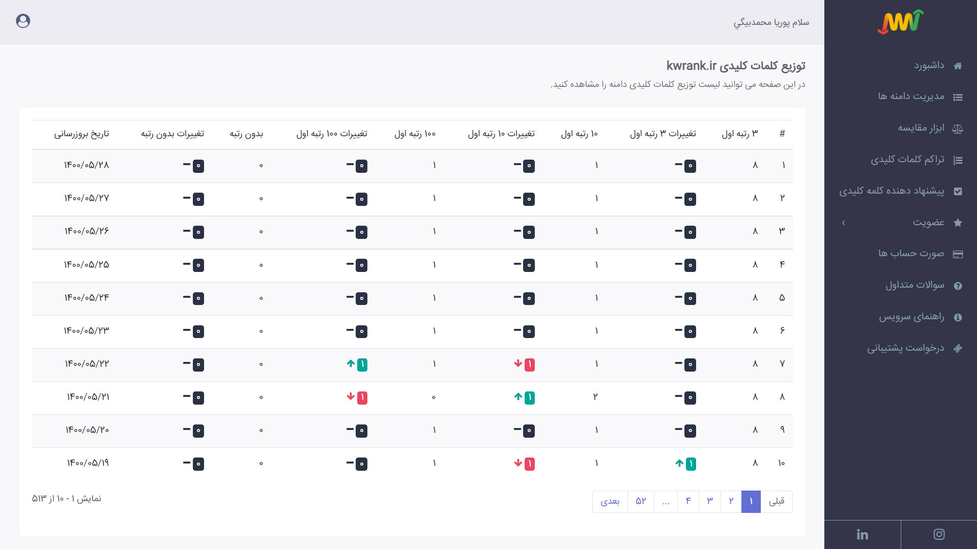Click the balance scale icon beside ابزار مقایسه
The image size is (977, 549).
coord(958,129)
